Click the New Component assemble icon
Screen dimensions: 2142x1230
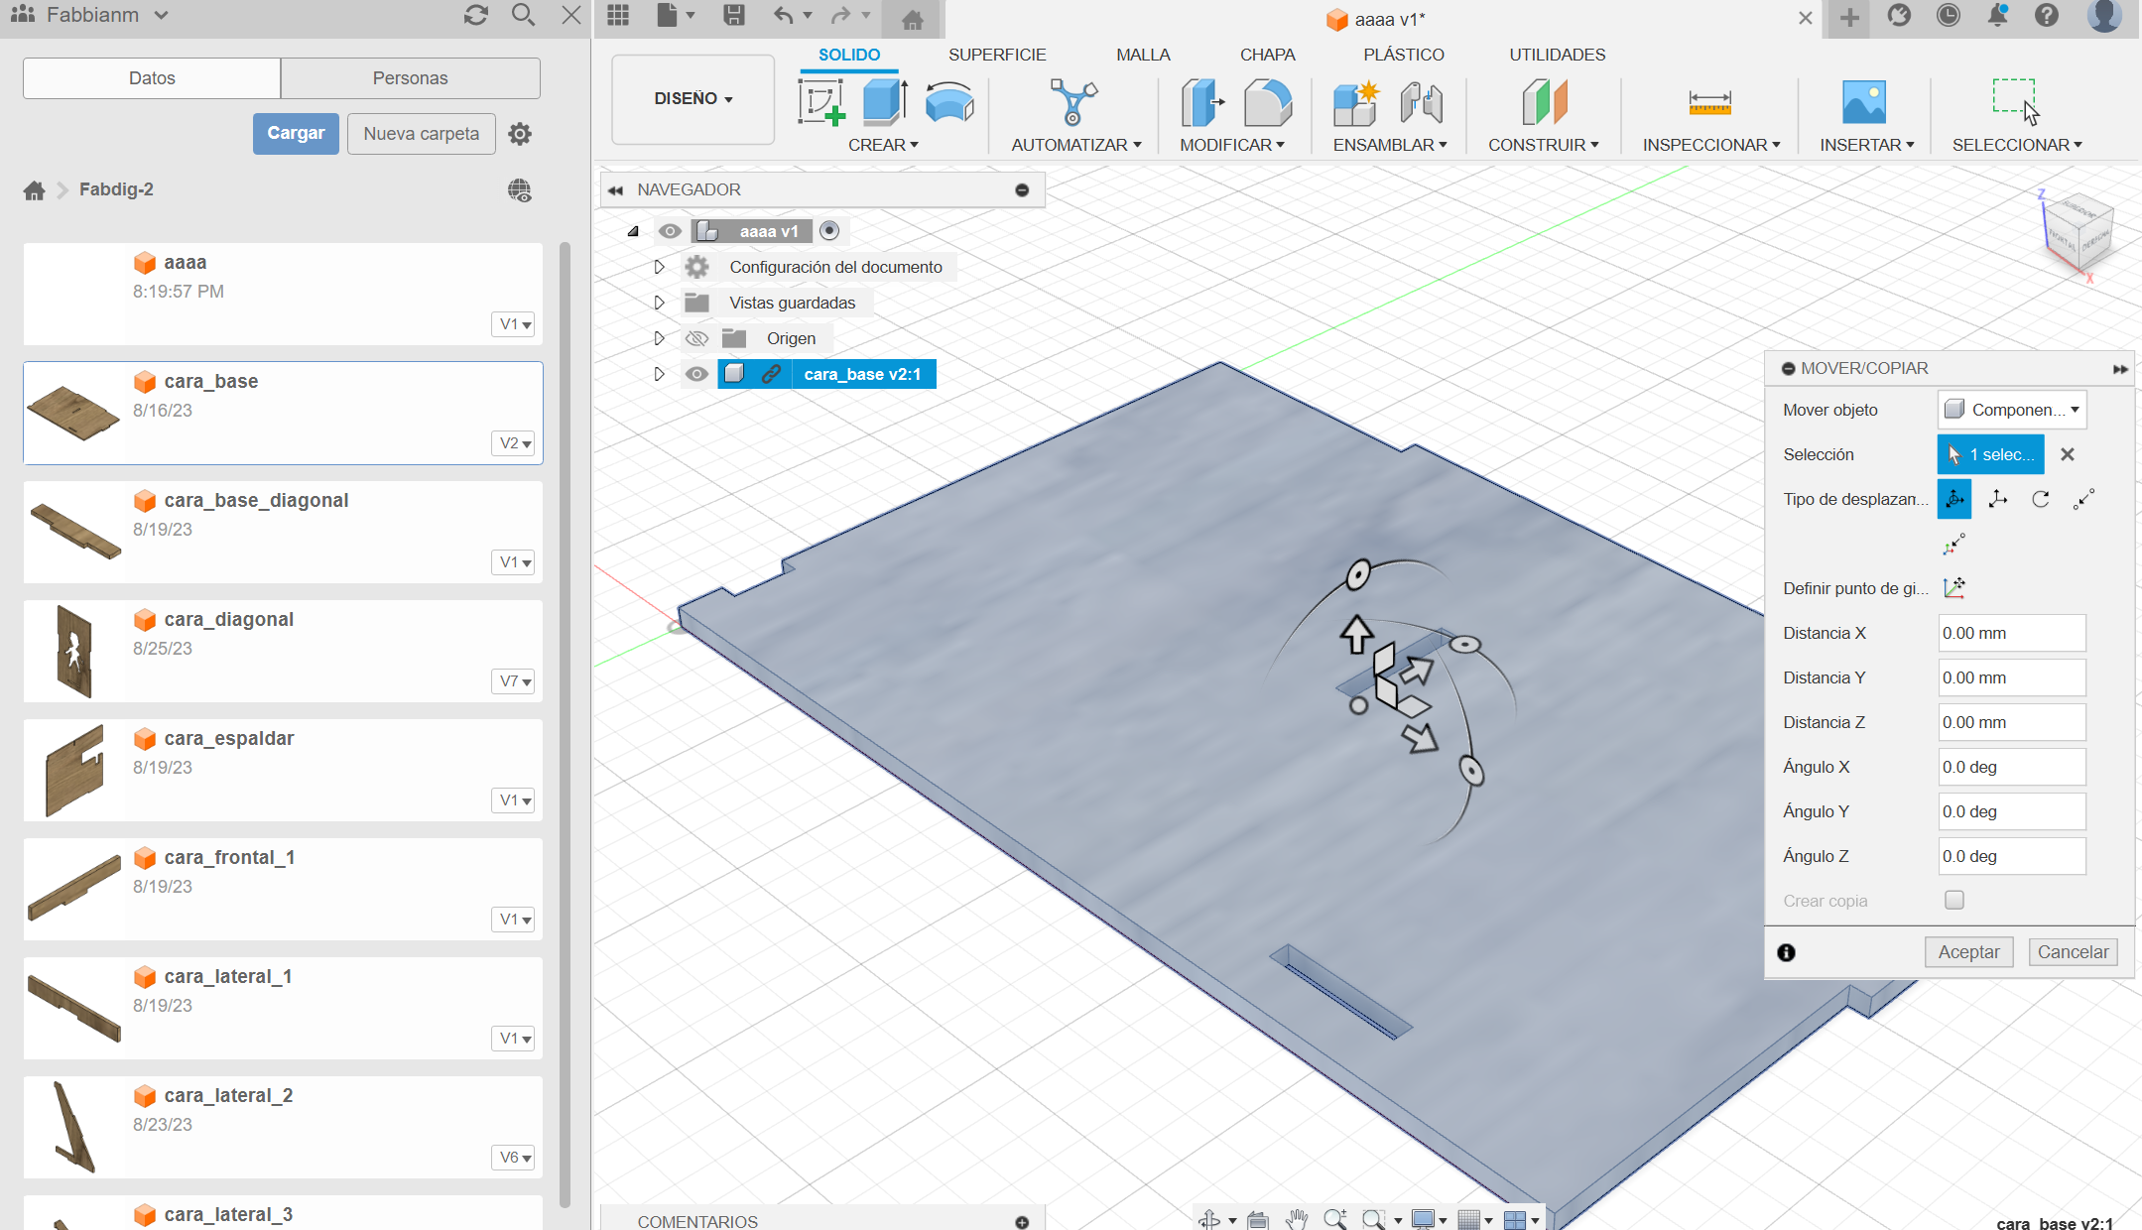(x=1355, y=103)
